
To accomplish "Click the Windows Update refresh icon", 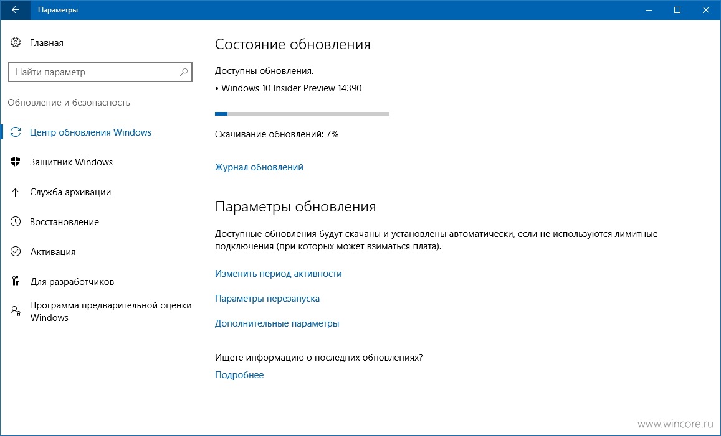I will 16,132.
